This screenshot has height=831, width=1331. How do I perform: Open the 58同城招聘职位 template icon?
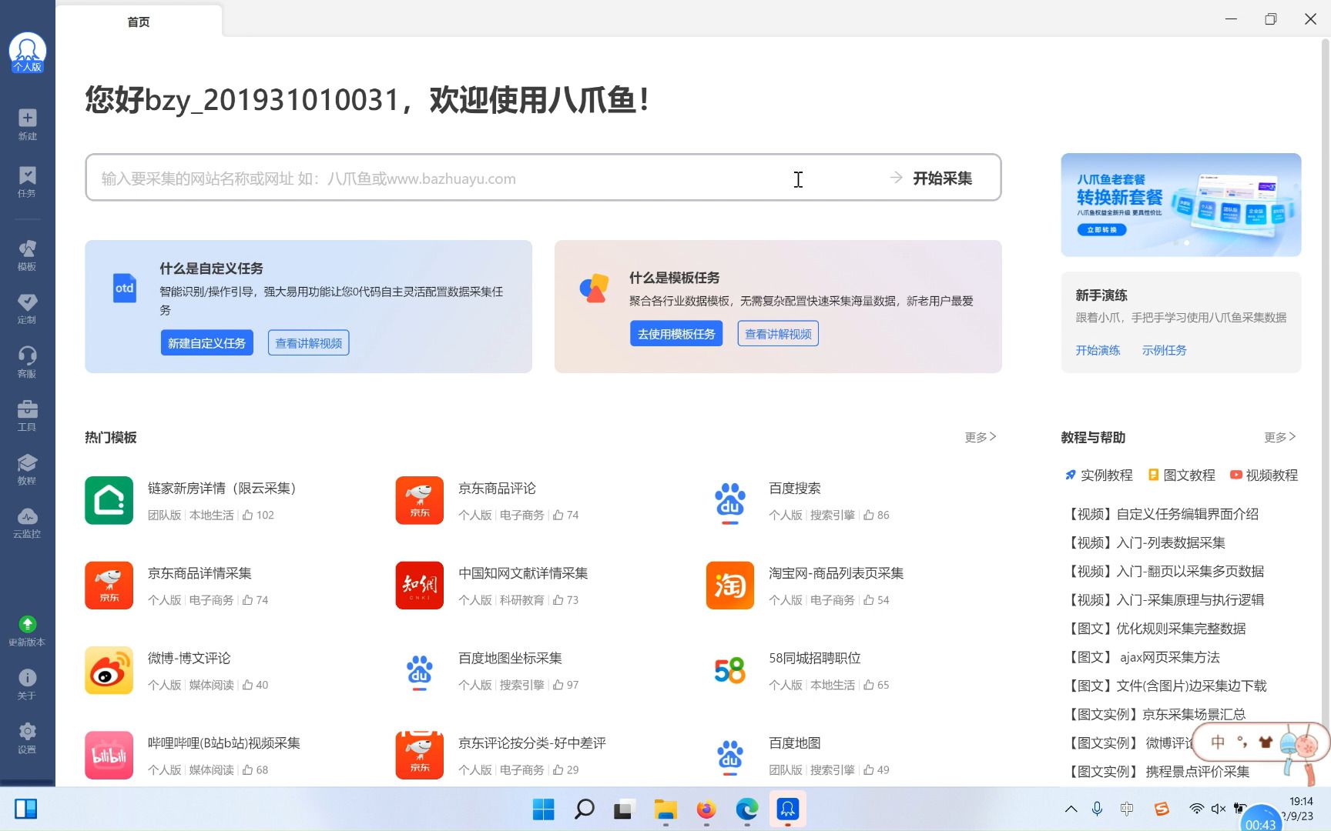click(729, 670)
